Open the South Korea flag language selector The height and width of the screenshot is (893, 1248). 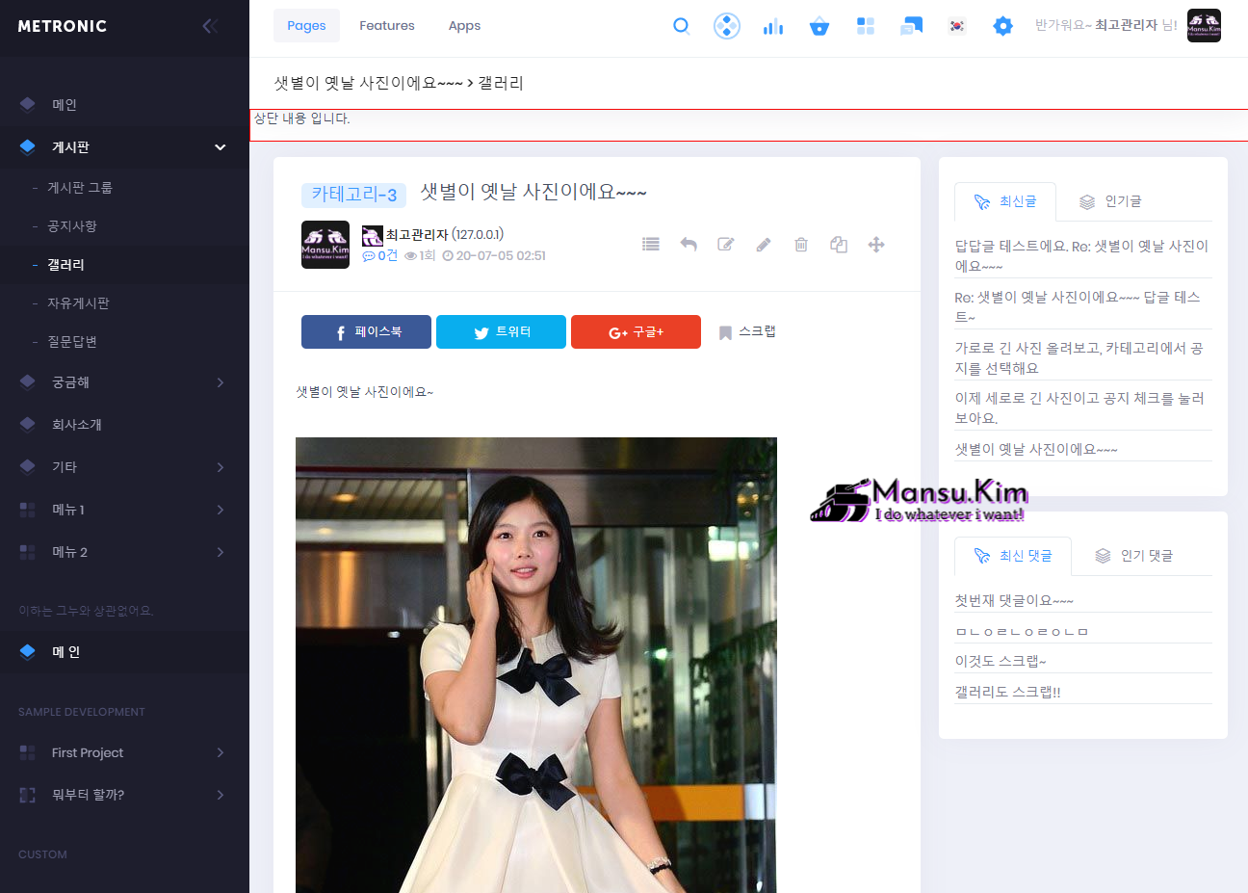(x=956, y=26)
